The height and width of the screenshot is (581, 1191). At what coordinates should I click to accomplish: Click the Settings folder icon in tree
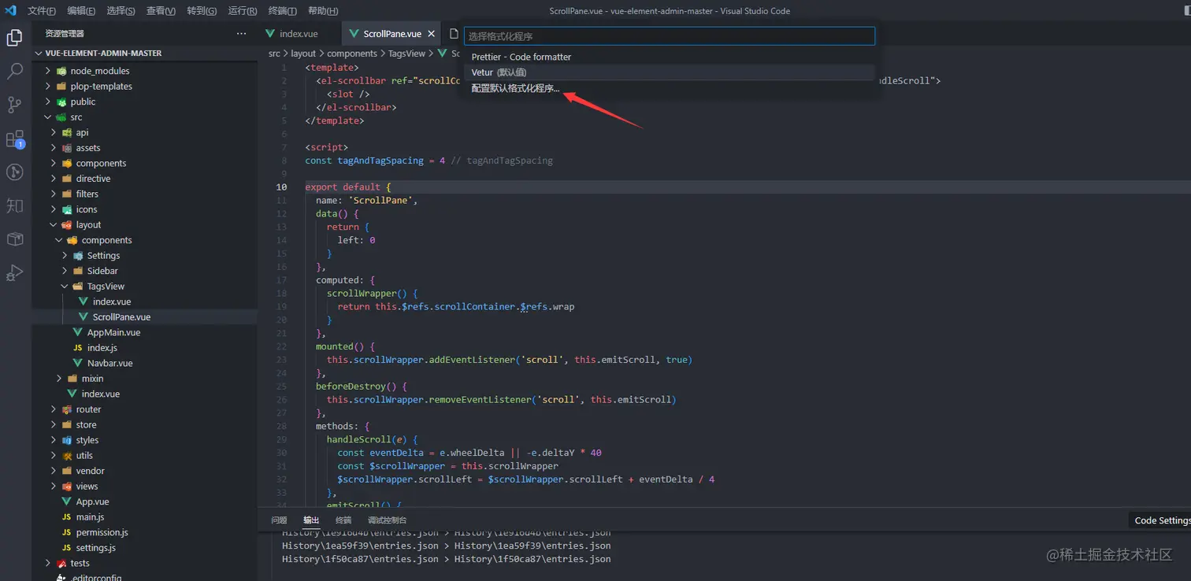pyautogui.click(x=78, y=255)
